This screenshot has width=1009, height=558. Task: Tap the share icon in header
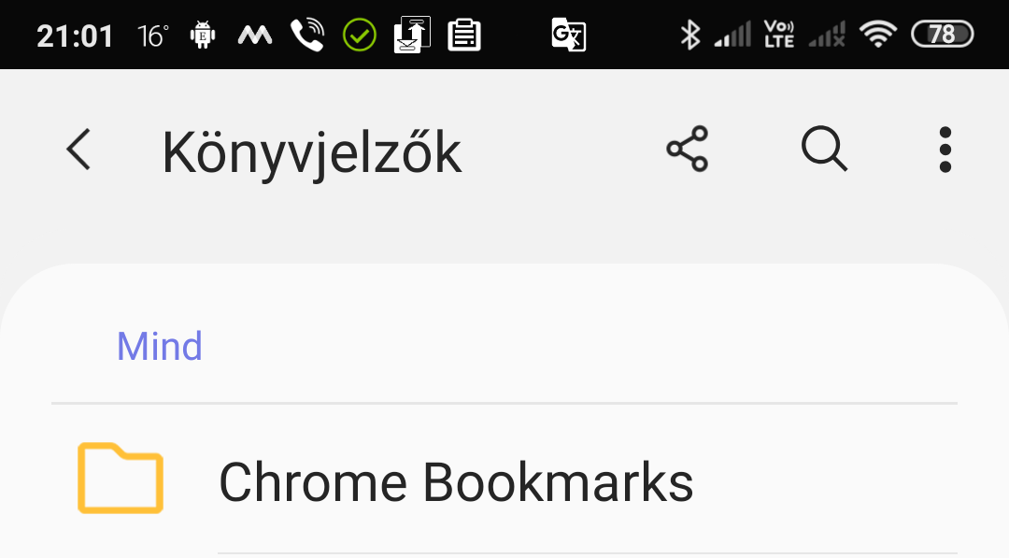688,150
